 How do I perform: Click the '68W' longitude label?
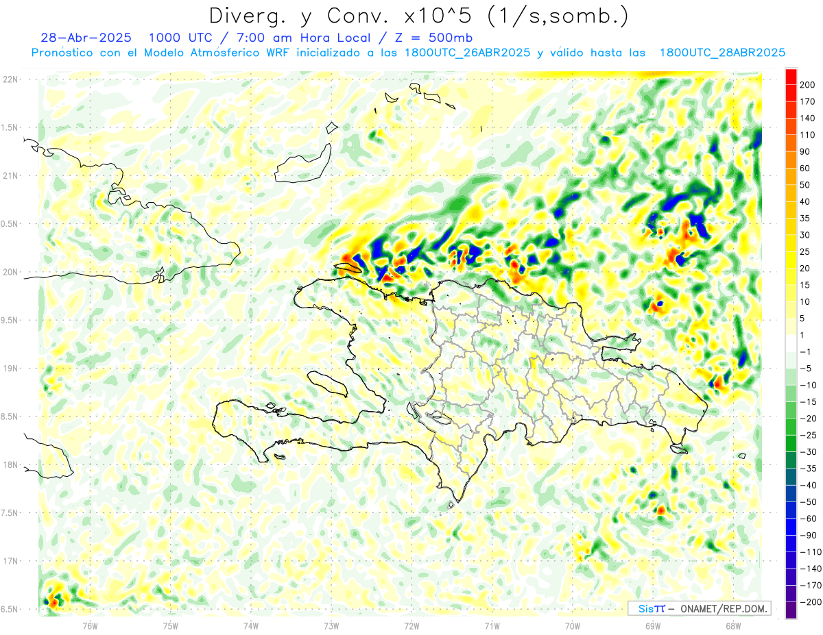733,625
